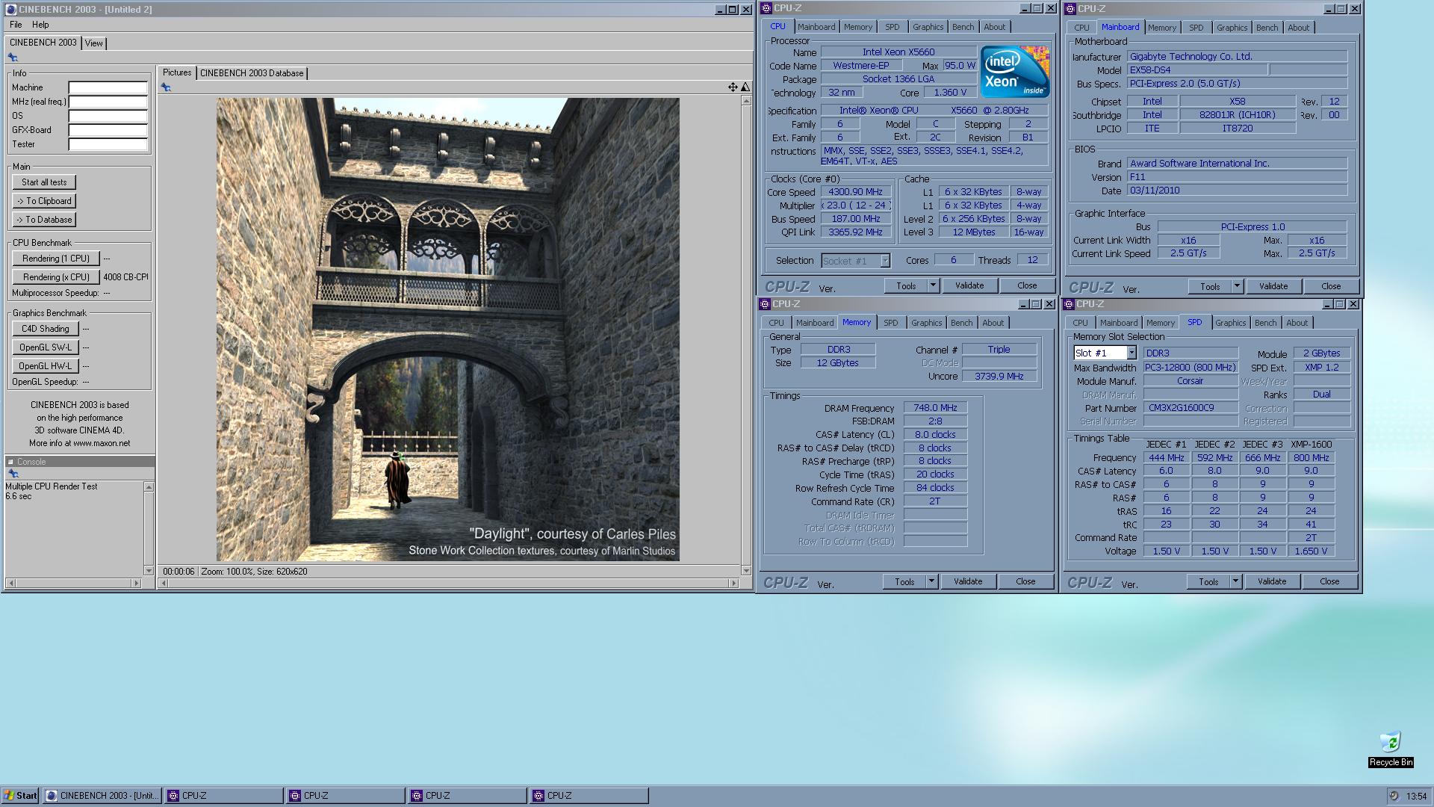The width and height of the screenshot is (1434, 807).
Task: Click the pin icon in the Console panel
Action: pos(13,474)
